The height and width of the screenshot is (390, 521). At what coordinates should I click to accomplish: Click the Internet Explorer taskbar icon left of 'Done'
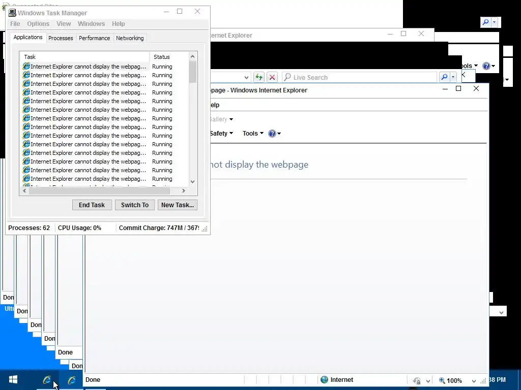(71, 380)
